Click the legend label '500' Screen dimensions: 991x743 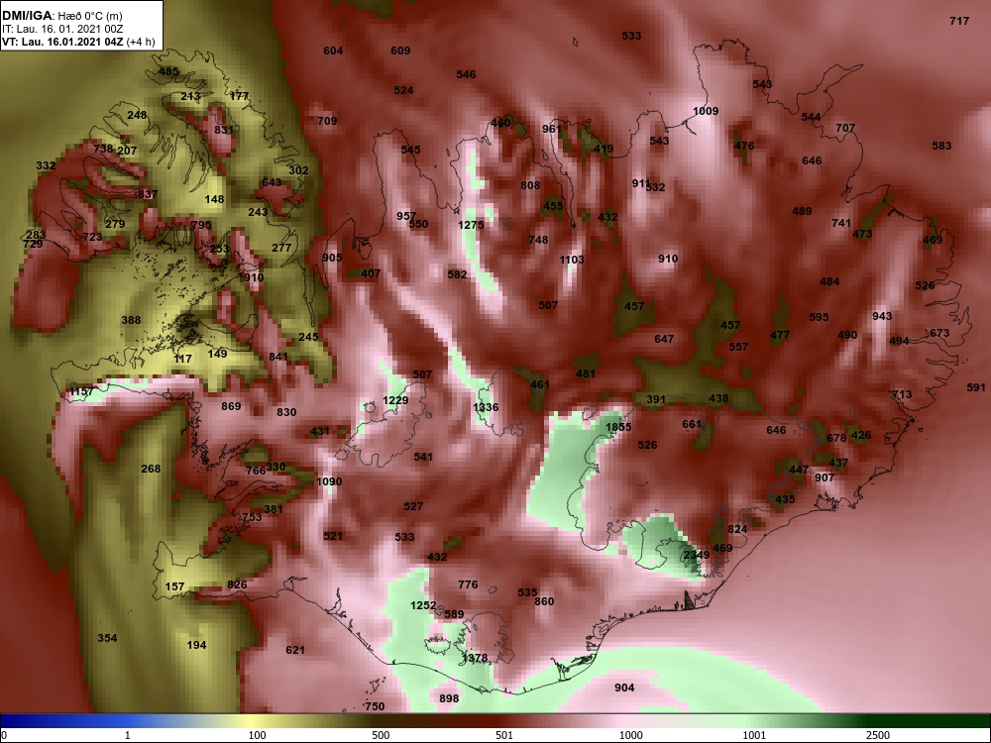(381, 735)
